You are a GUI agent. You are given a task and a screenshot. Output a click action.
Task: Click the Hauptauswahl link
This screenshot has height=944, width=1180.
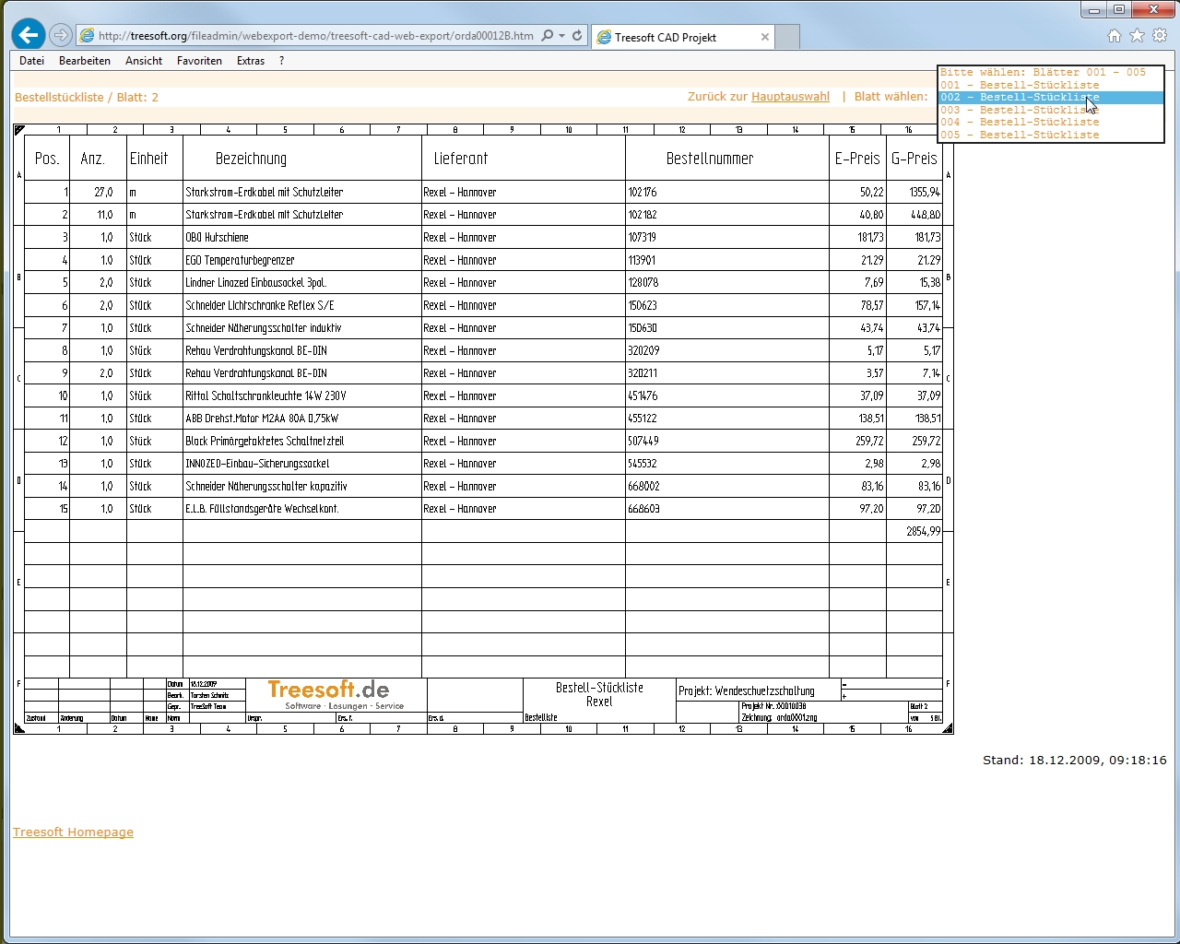(x=790, y=97)
